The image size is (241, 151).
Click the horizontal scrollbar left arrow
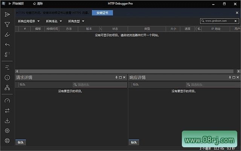(17, 71)
